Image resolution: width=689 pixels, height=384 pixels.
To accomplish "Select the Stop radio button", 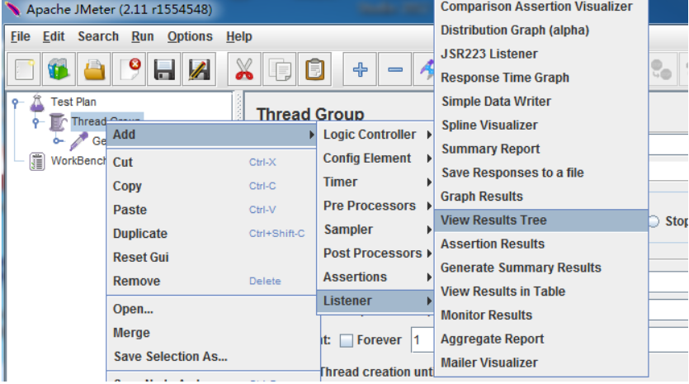I will click(x=654, y=220).
